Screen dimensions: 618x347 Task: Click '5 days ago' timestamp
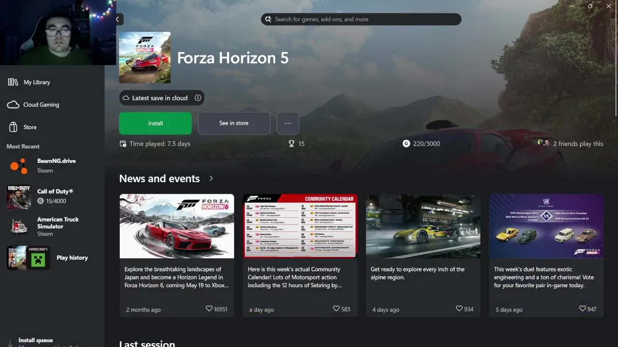[509, 309]
